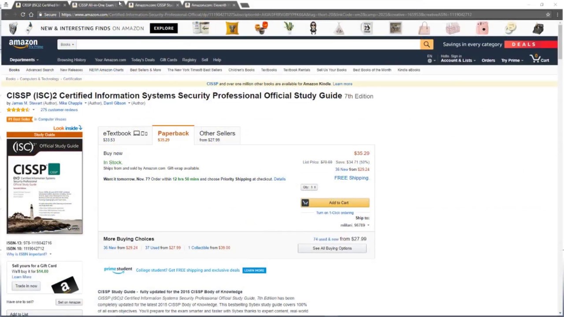
Task: Click See All Buying Options
Action: 332,248
